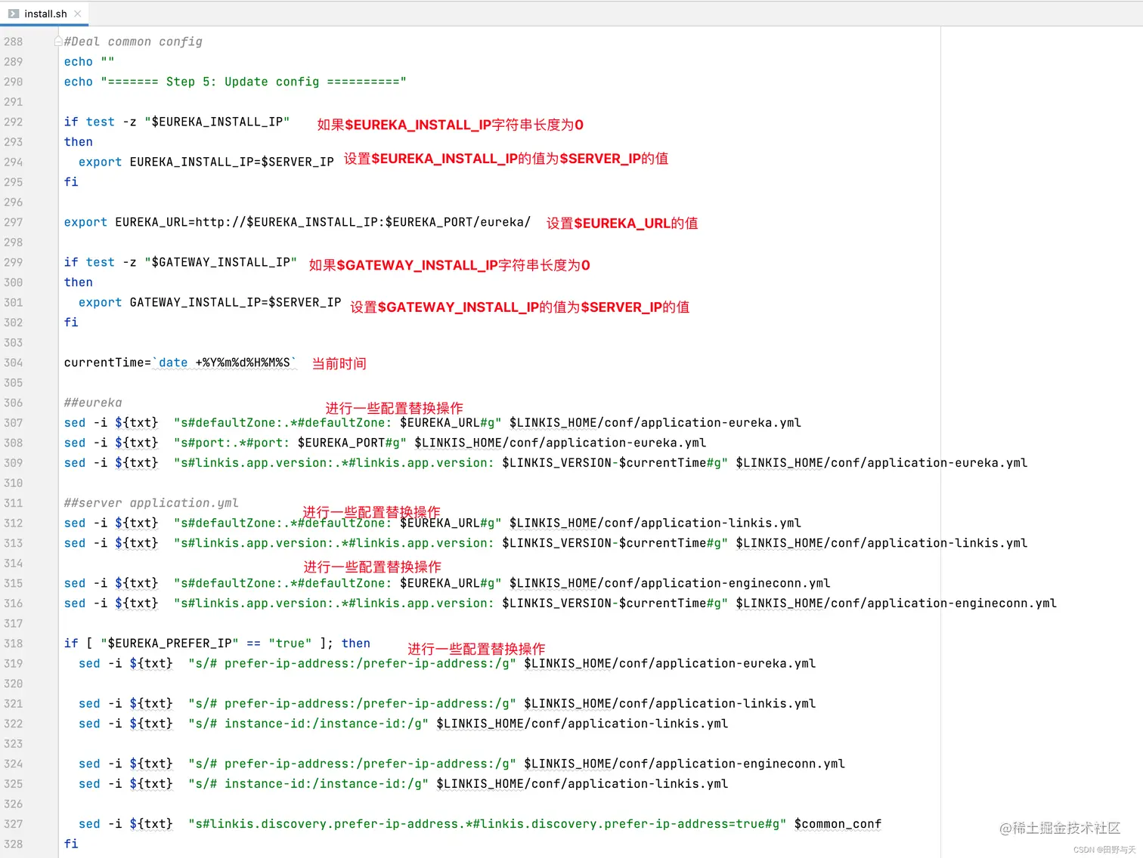Click prefer-ip-address sed string on line 321
Screen dimensions: 1143x858
352,704
